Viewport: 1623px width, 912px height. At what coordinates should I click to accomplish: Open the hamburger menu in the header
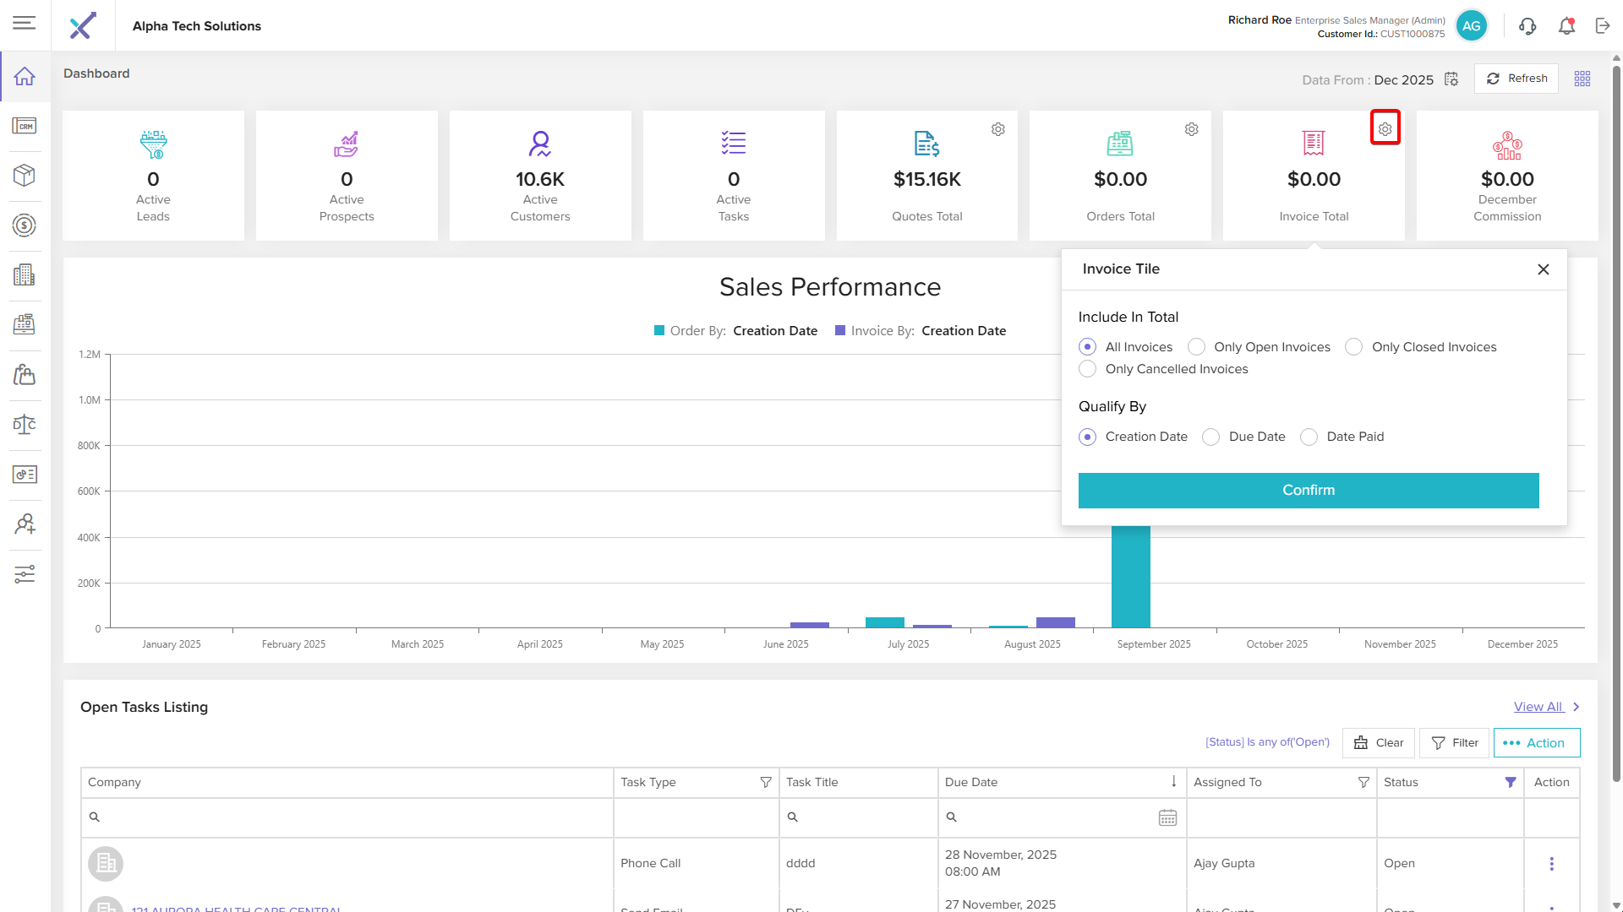(x=25, y=23)
